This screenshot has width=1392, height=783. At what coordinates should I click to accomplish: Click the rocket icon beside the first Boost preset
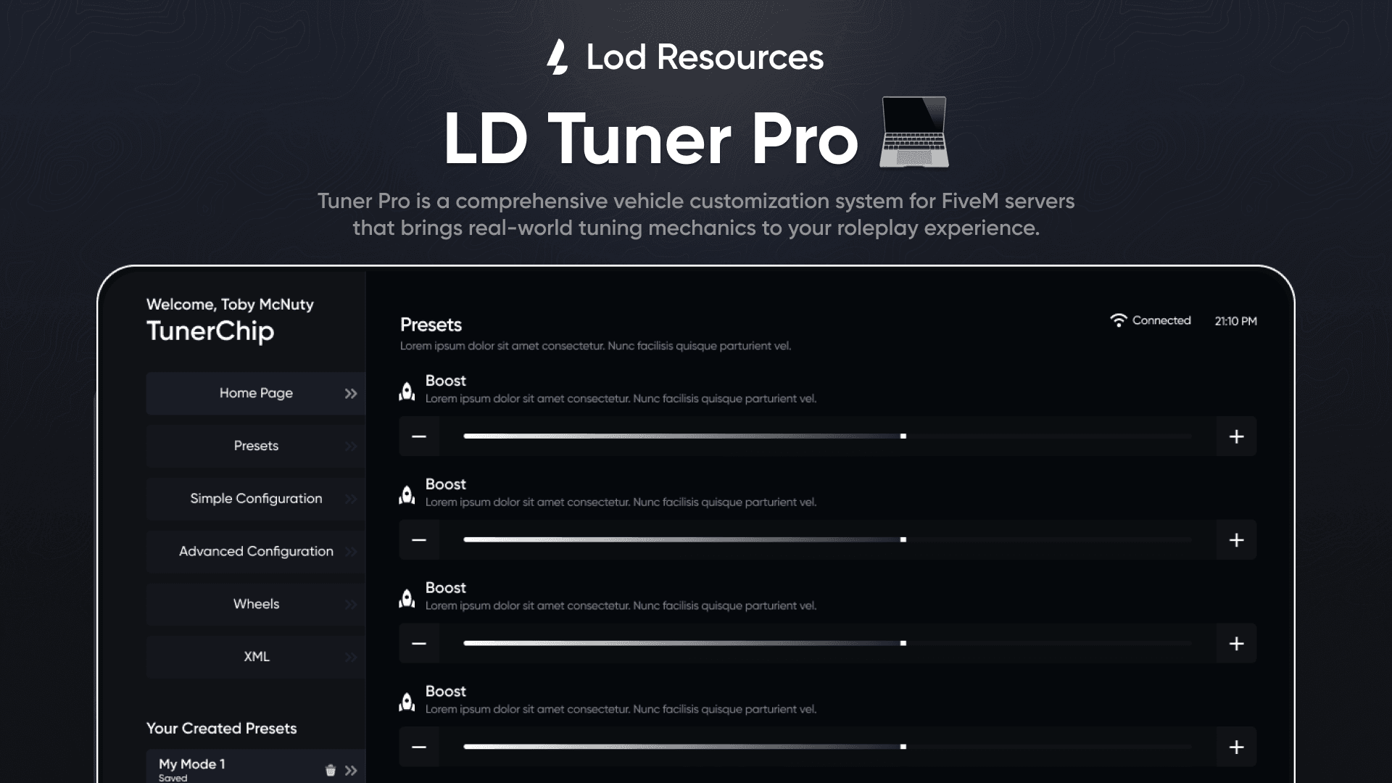[407, 391]
